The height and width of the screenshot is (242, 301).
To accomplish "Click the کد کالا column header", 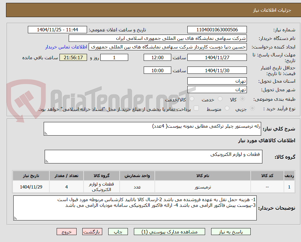I will (x=267, y=176).
